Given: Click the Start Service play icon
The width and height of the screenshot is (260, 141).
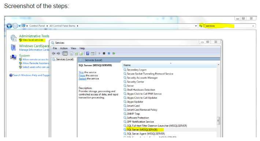Looking at the screenshot, I should [x=99, y=53].
